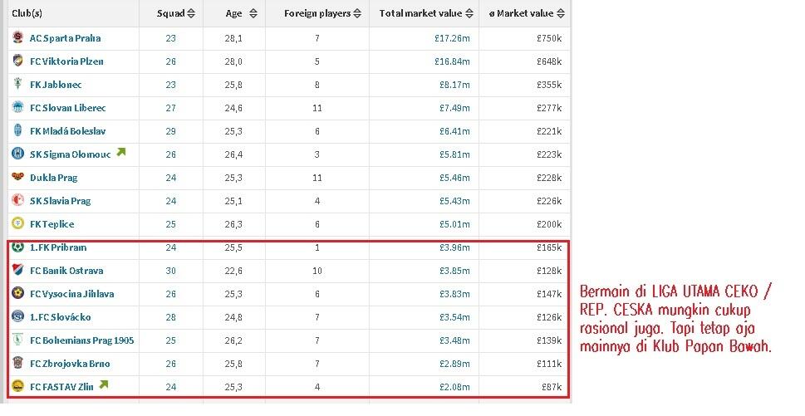Open FC Zbrojovka Brno market value £2.89m
Screen dimensions: 805x416
(x=454, y=365)
